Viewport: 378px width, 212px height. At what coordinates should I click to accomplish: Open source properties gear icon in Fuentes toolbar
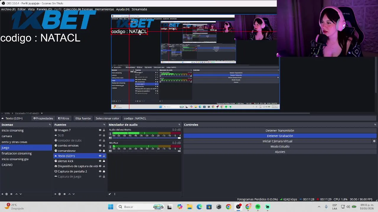click(64, 194)
